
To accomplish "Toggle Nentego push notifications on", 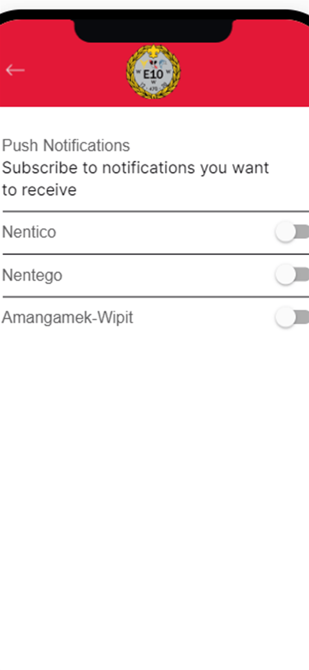I will pos(292,275).
